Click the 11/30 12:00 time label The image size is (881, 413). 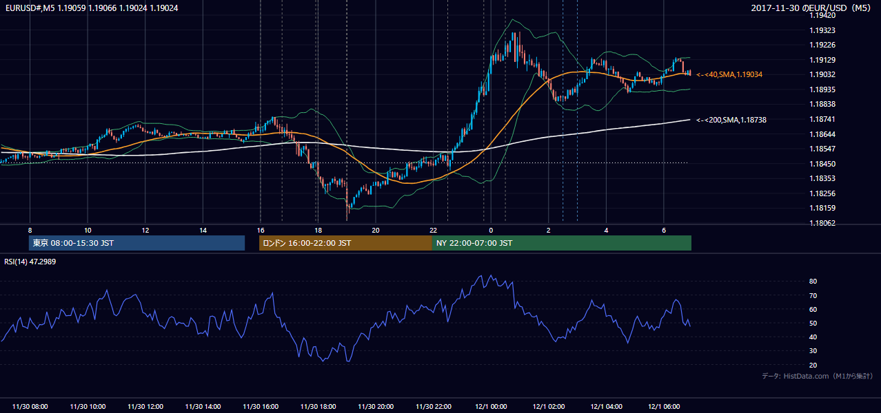point(145,407)
